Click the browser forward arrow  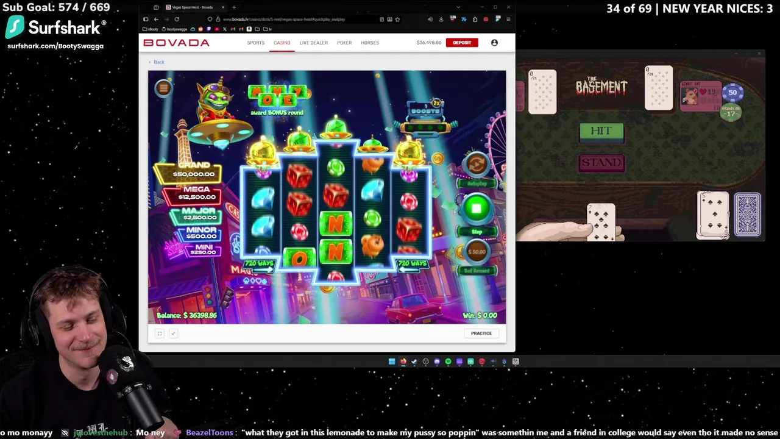(x=166, y=19)
